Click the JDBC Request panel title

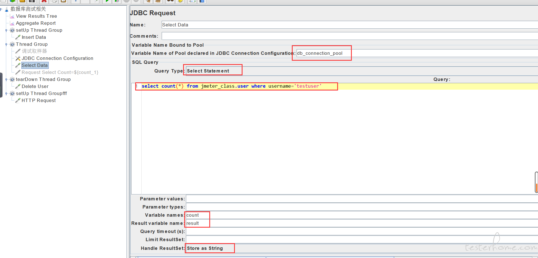[153, 13]
